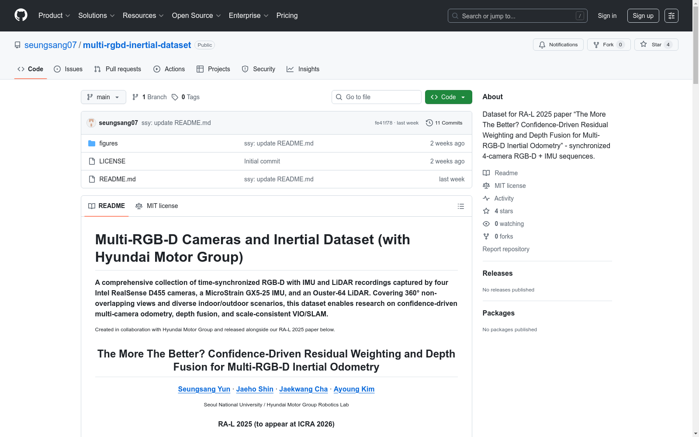Switch to the Issues tab
Screen dimensions: 699x437
(68, 69)
